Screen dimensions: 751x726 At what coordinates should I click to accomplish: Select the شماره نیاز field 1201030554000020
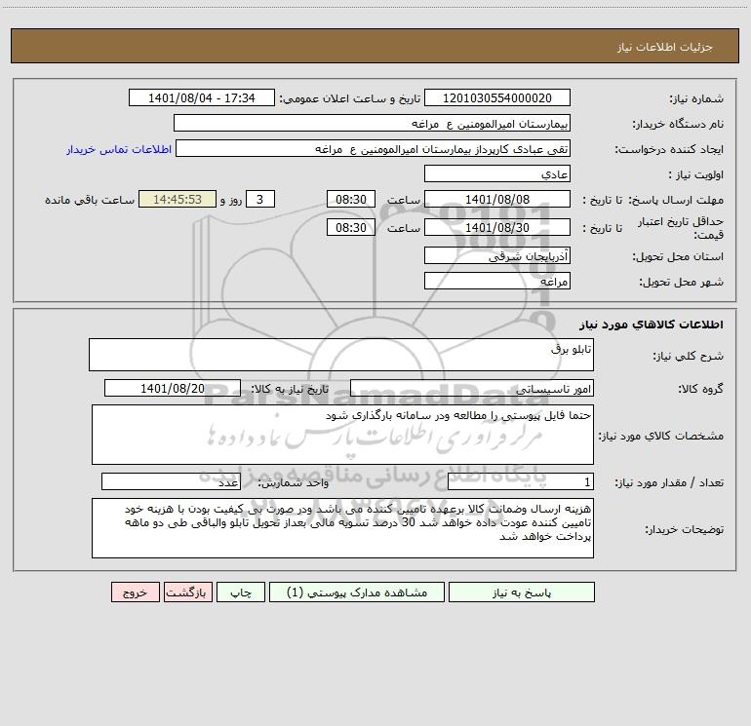[497, 97]
